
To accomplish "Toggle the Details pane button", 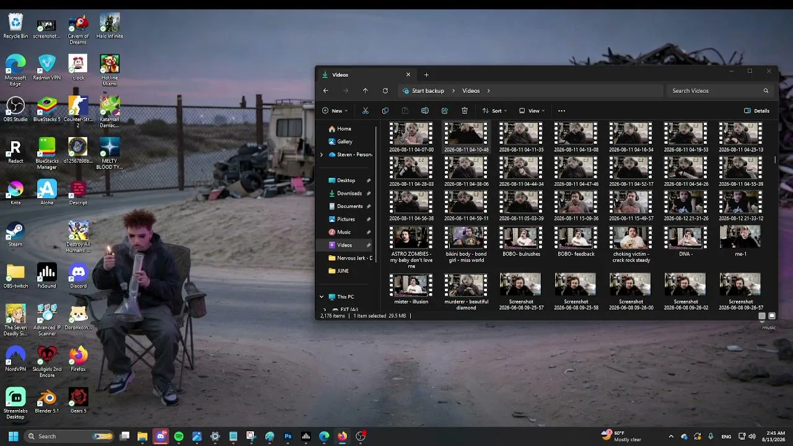I will pos(757,111).
